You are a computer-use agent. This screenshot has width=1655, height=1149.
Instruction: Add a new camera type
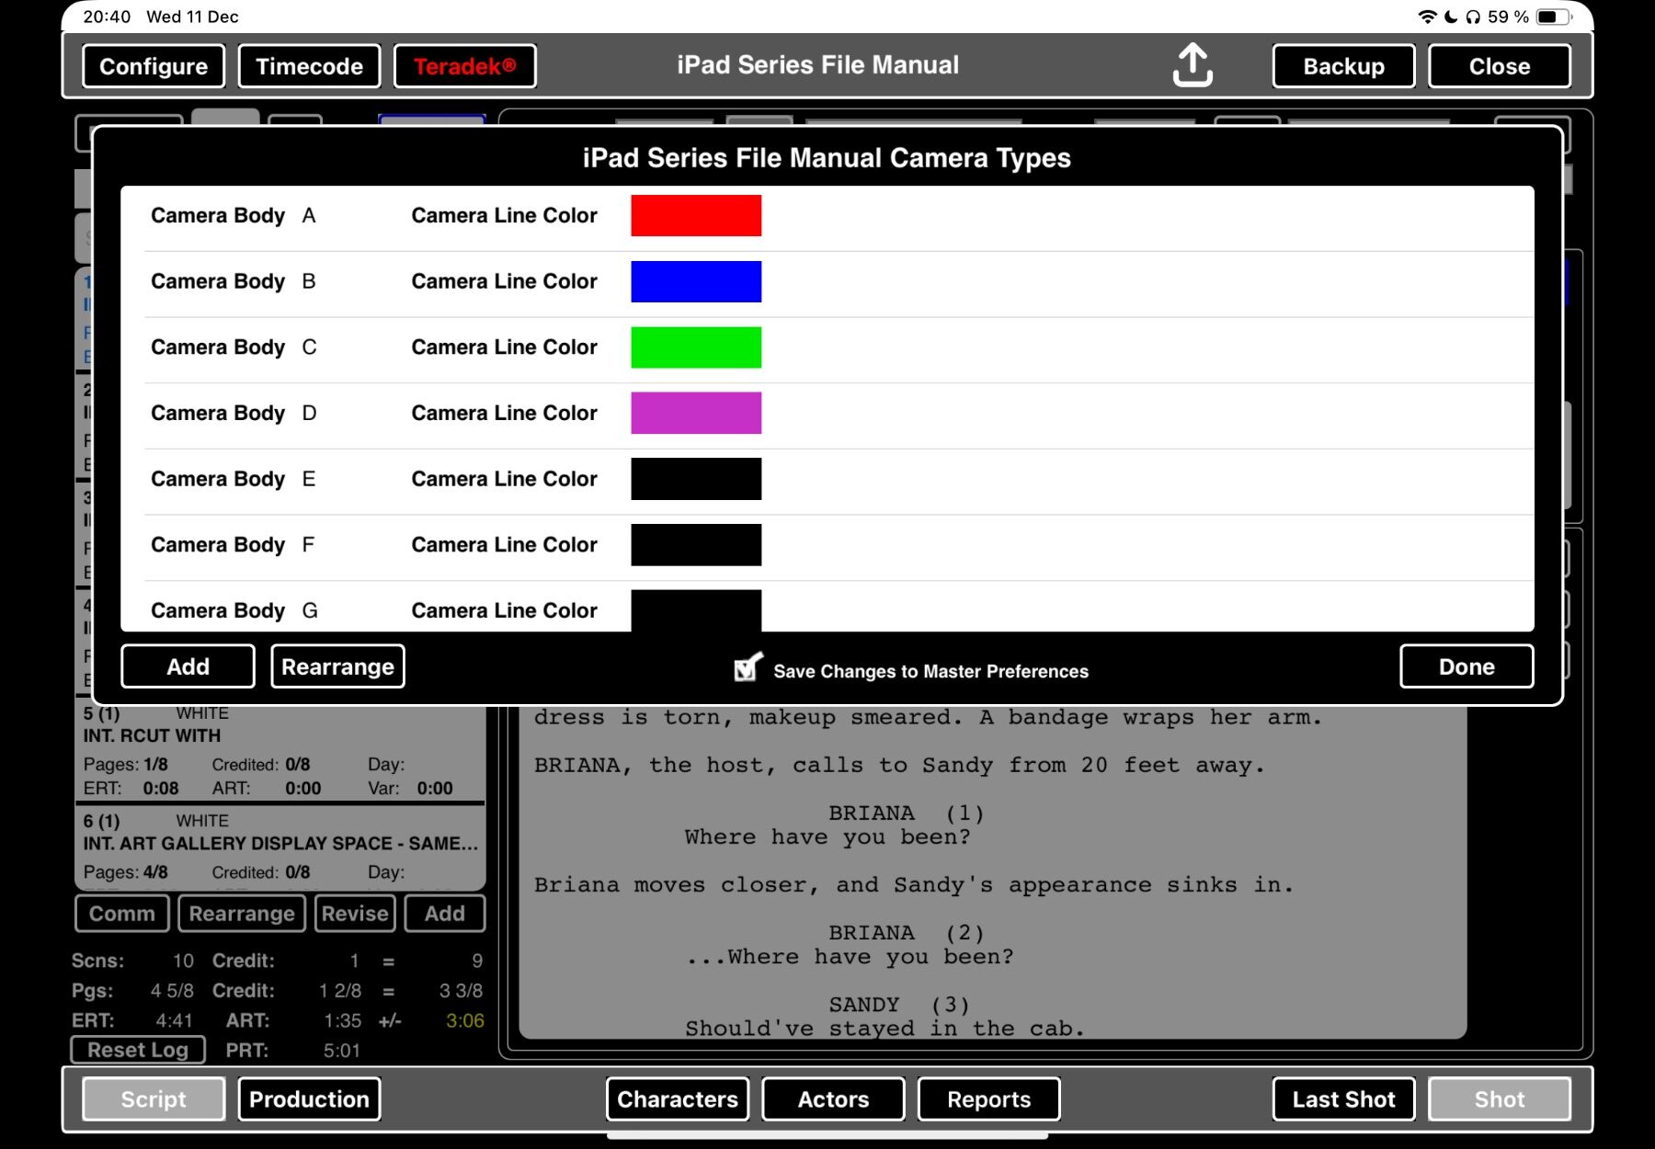188,666
